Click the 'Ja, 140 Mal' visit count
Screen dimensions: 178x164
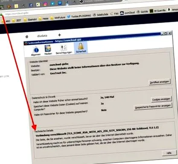[x=107, y=97]
